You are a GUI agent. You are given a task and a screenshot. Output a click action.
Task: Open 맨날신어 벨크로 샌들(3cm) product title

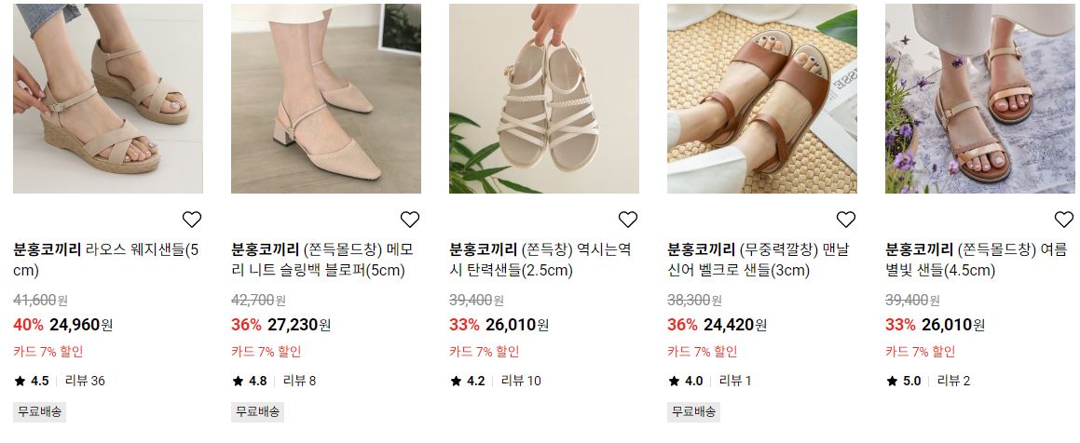click(x=758, y=260)
